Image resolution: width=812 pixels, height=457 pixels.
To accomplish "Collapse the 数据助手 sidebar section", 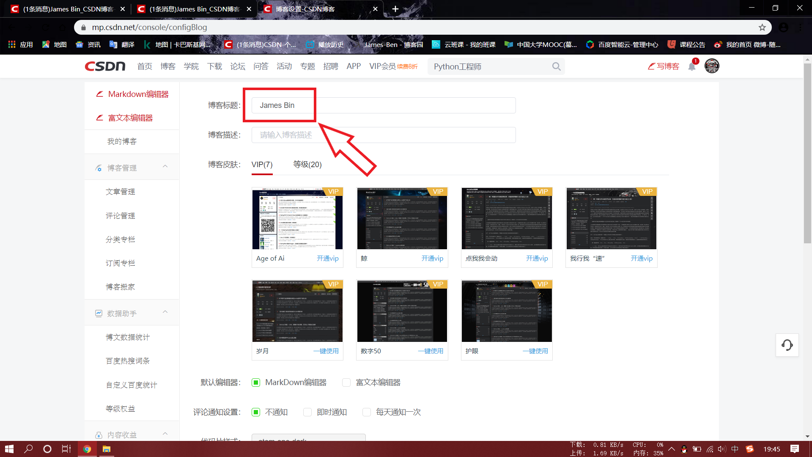I will click(165, 312).
